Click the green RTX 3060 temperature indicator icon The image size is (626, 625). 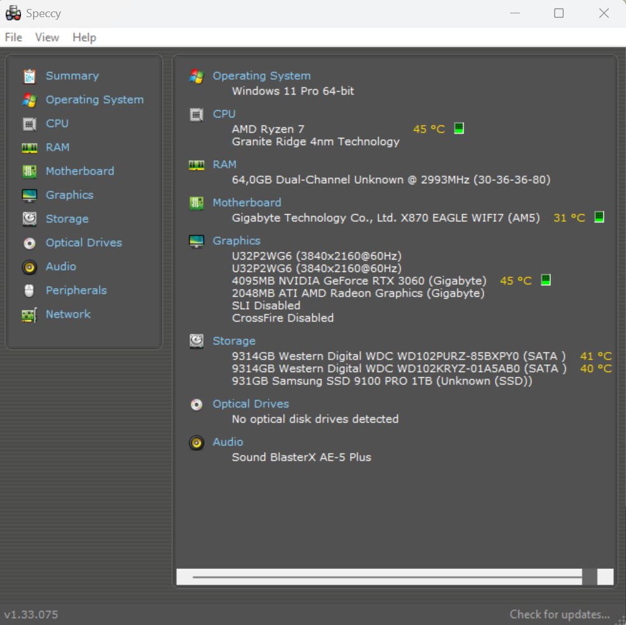click(546, 279)
